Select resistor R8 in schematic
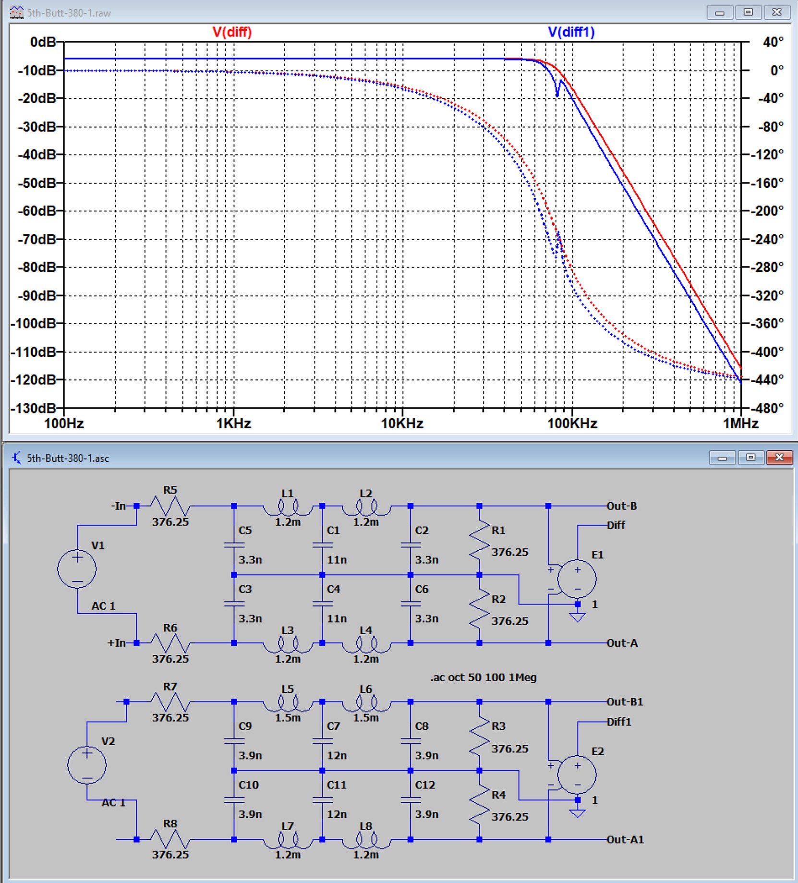Image resolution: width=798 pixels, height=883 pixels. click(170, 840)
